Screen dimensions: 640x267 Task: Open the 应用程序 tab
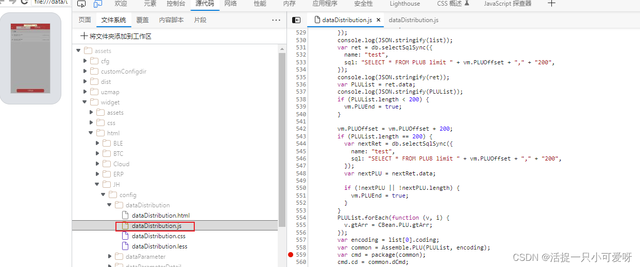tap(325, 4)
